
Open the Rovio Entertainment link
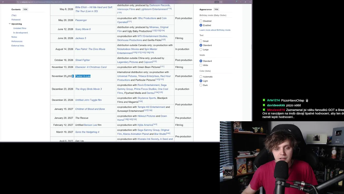tap(148, 85)
